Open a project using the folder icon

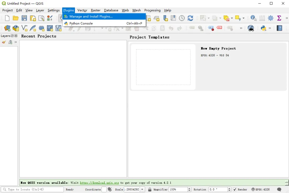pos(16,18)
